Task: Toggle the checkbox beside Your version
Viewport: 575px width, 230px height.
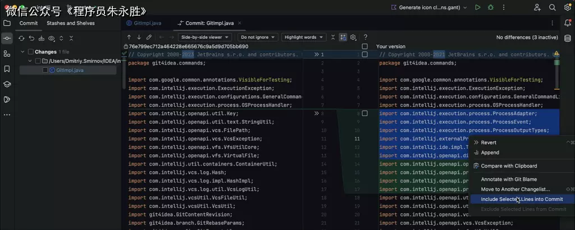Action: click(x=365, y=46)
